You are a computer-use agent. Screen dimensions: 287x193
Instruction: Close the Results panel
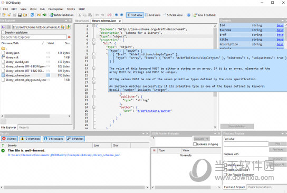click(x=147, y=133)
